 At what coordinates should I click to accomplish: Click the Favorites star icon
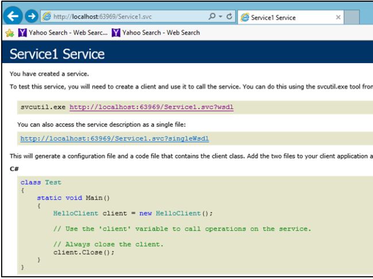pos(10,33)
